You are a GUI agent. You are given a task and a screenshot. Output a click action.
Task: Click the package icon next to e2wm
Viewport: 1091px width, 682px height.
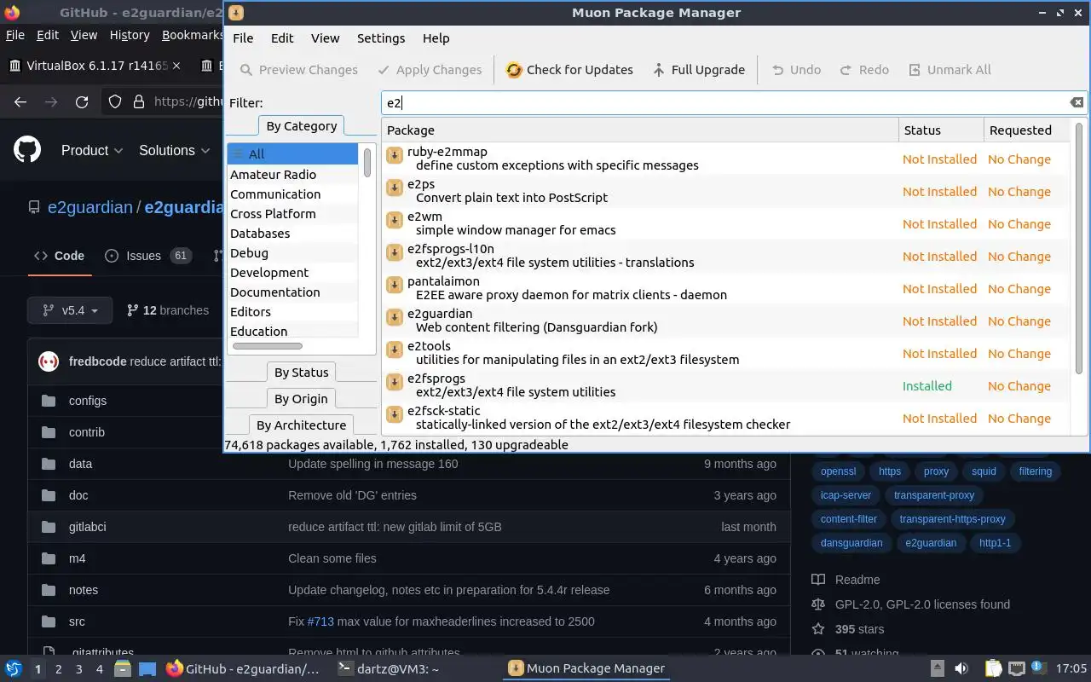(395, 220)
